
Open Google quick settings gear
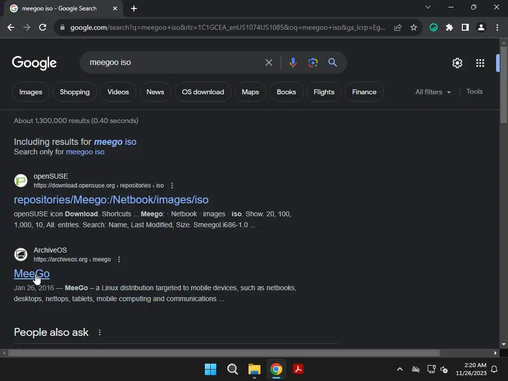457,63
